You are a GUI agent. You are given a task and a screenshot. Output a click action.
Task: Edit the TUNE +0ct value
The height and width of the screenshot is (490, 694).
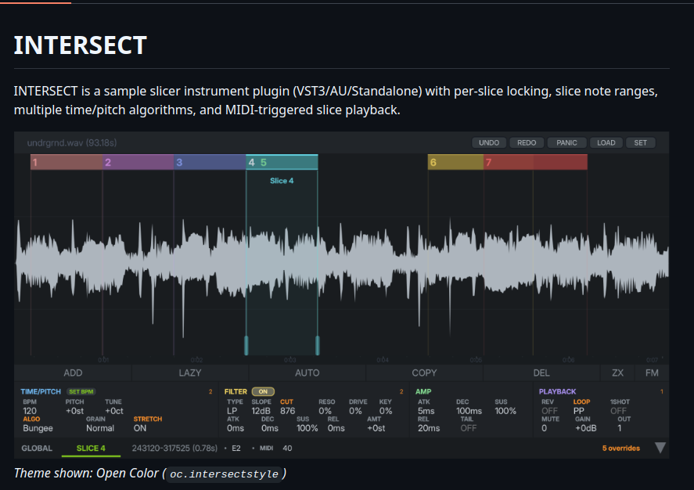coord(113,411)
